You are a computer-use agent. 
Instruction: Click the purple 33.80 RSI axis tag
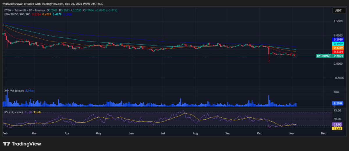(x=337, y=124)
